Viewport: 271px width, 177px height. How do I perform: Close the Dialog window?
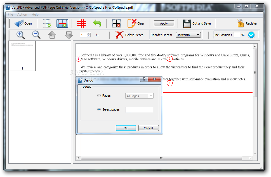pyautogui.click(x=154, y=79)
